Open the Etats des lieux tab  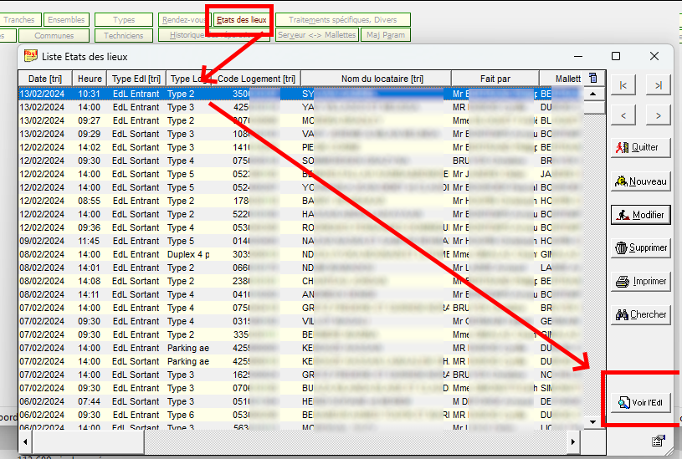click(x=240, y=19)
